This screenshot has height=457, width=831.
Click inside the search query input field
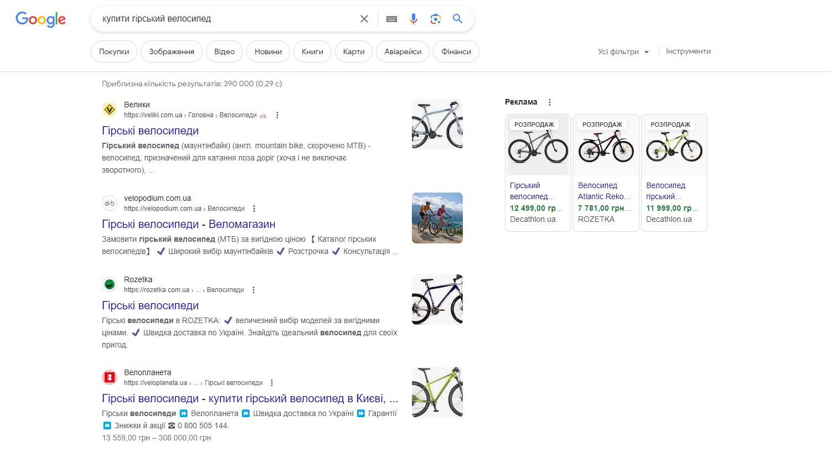coord(221,19)
